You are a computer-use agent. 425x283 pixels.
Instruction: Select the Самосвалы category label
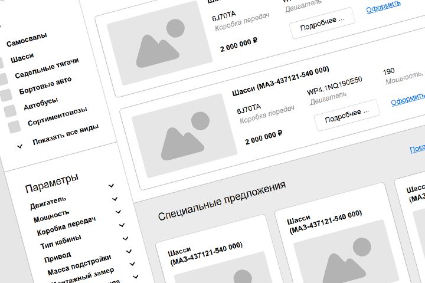click(27, 40)
